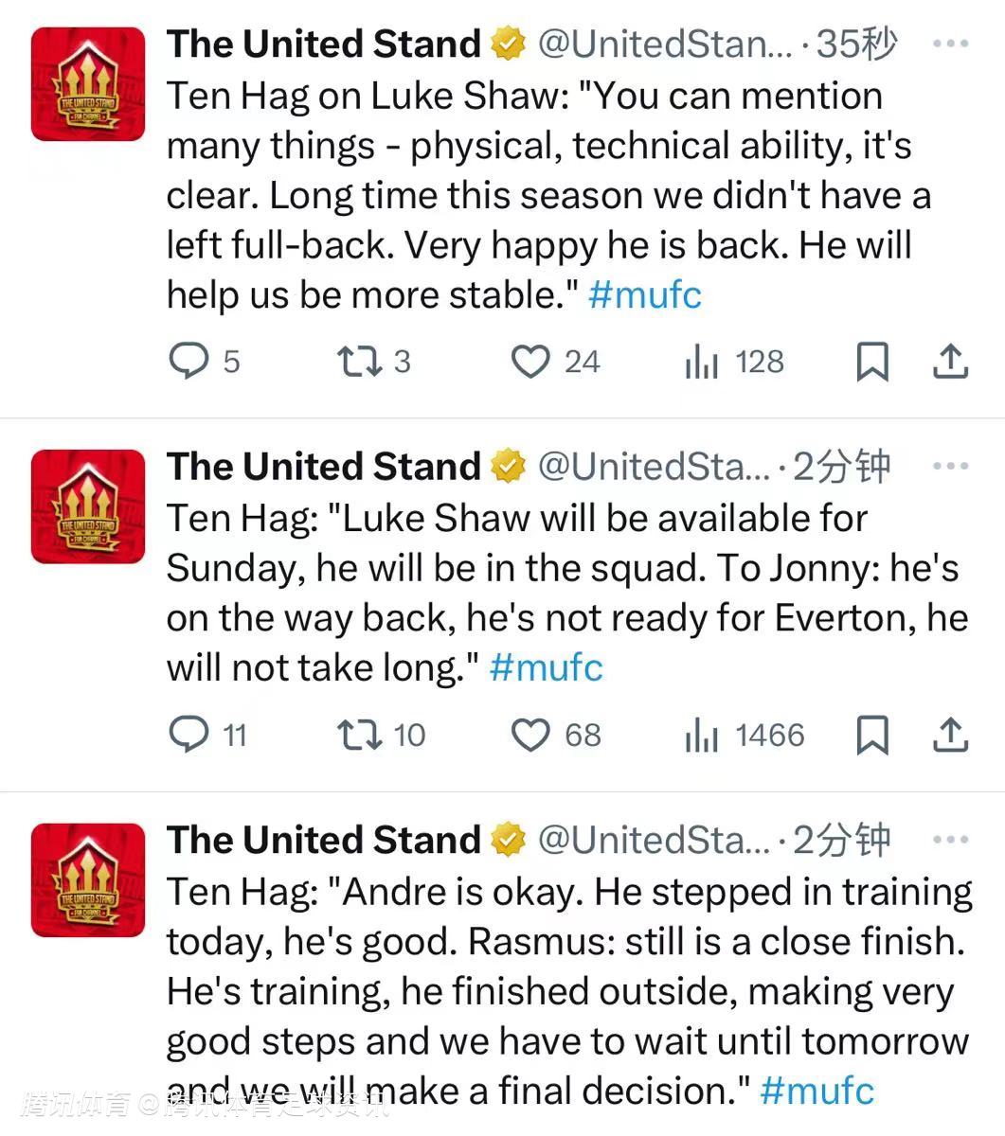Screen dimensions: 1005x1136
Task: Reply to the tweet with 11 comments
Action: [x=188, y=736]
